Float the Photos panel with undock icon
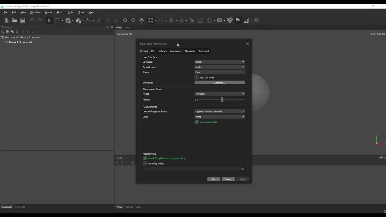This screenshot has width=386, height=217. pos(381,158)
